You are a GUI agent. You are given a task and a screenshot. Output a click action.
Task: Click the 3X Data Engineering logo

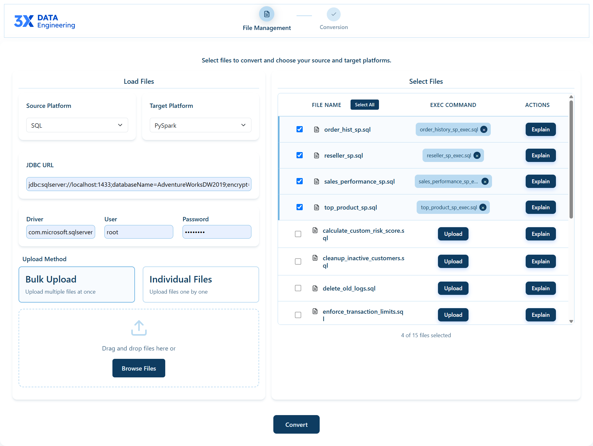(44, 21)
